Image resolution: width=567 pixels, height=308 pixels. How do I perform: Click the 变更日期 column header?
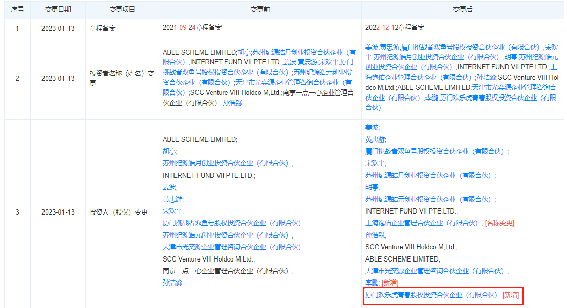pyautogui.click(x=58, y=9)
